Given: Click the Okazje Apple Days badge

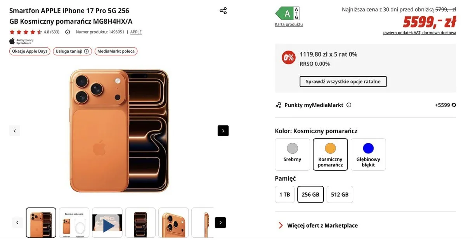Looking at the screenshot, I should pyautogui.click(x=30, y=51).
